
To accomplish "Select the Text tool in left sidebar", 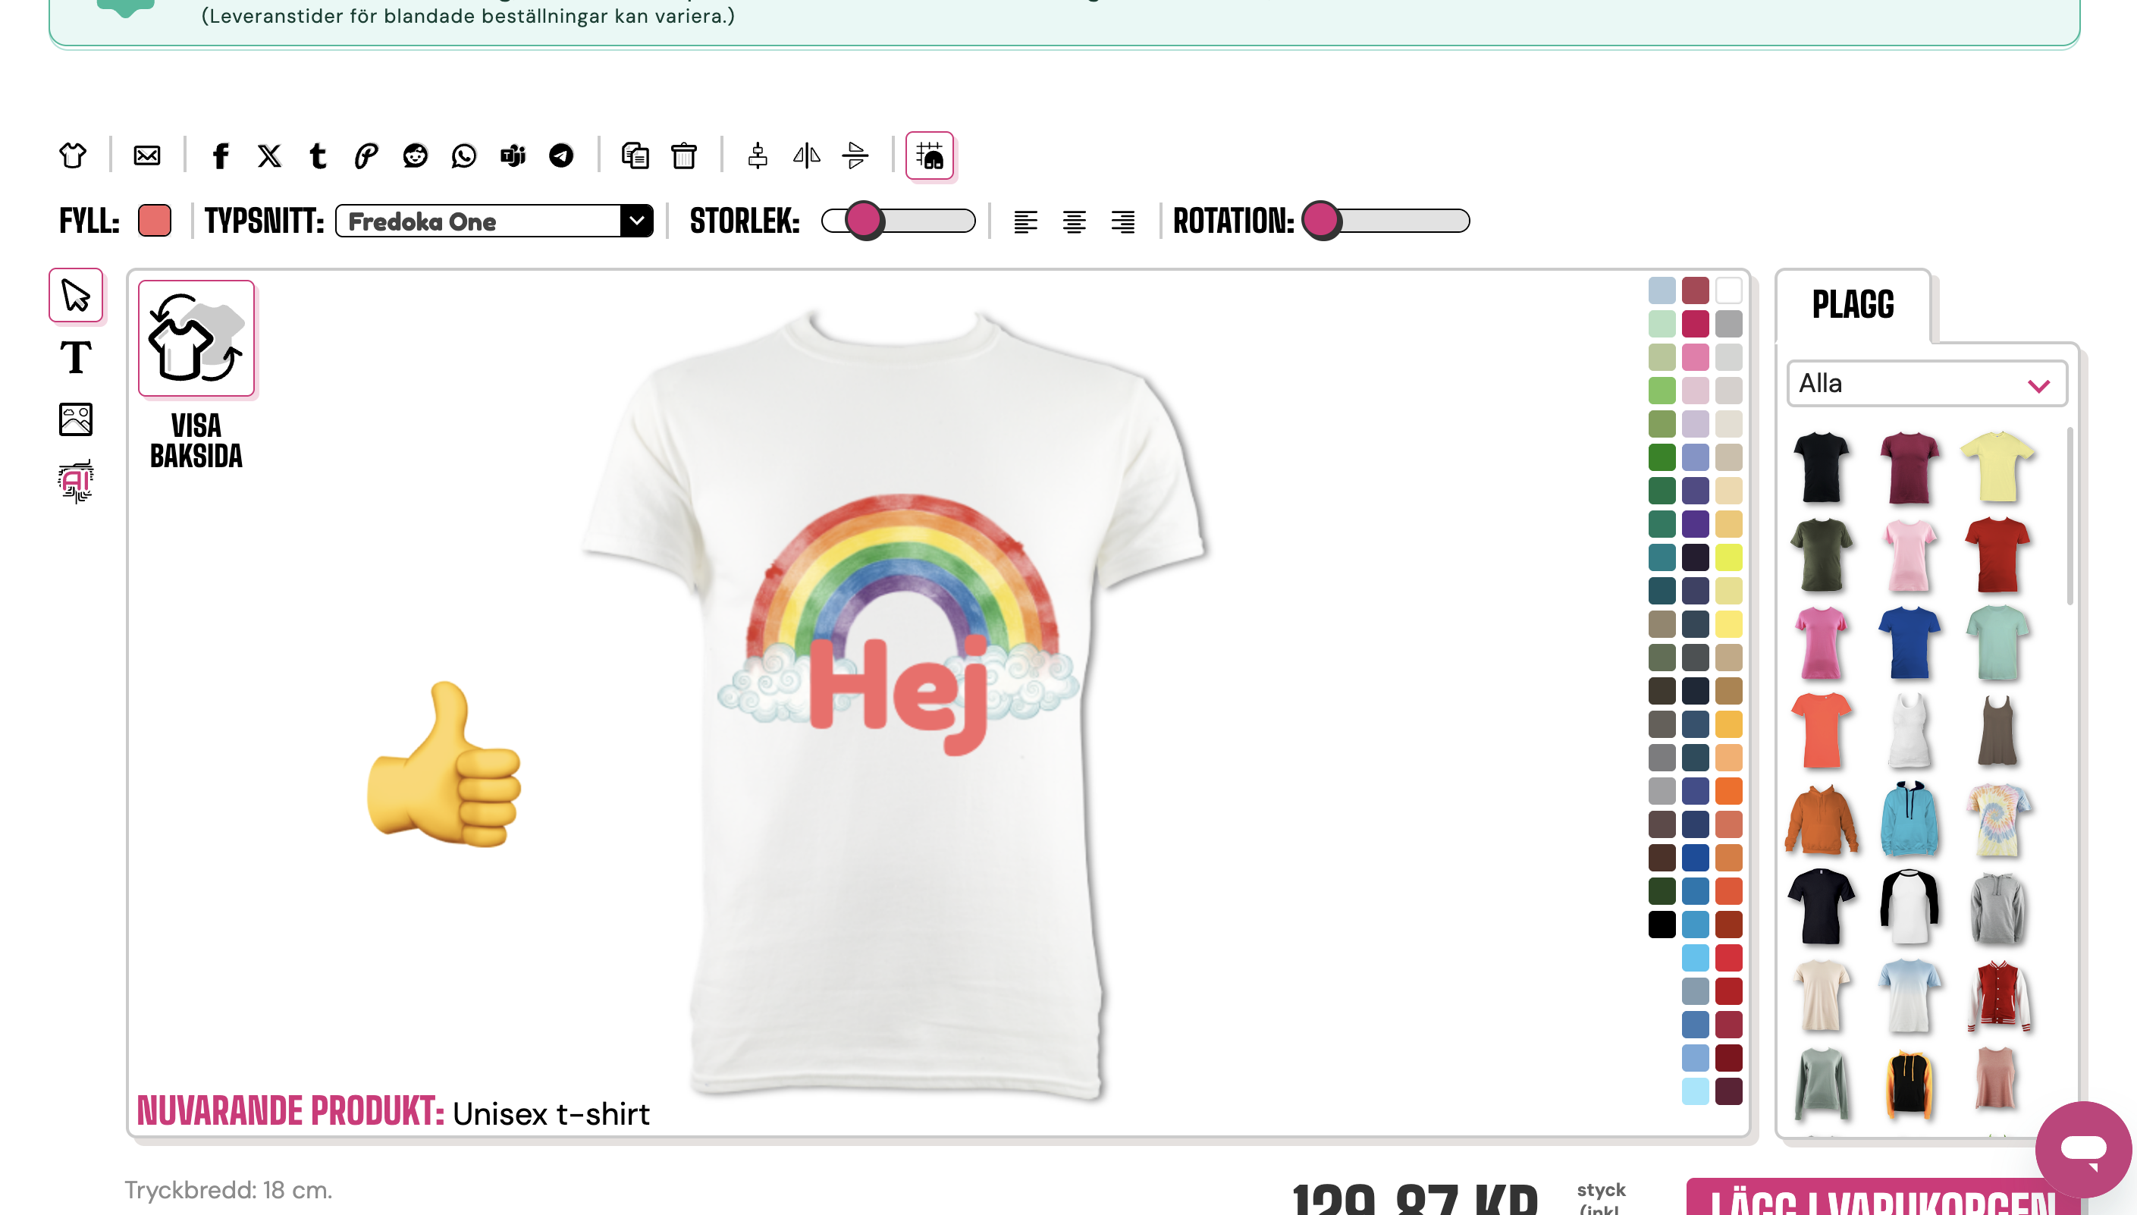I will pos(75,358).
